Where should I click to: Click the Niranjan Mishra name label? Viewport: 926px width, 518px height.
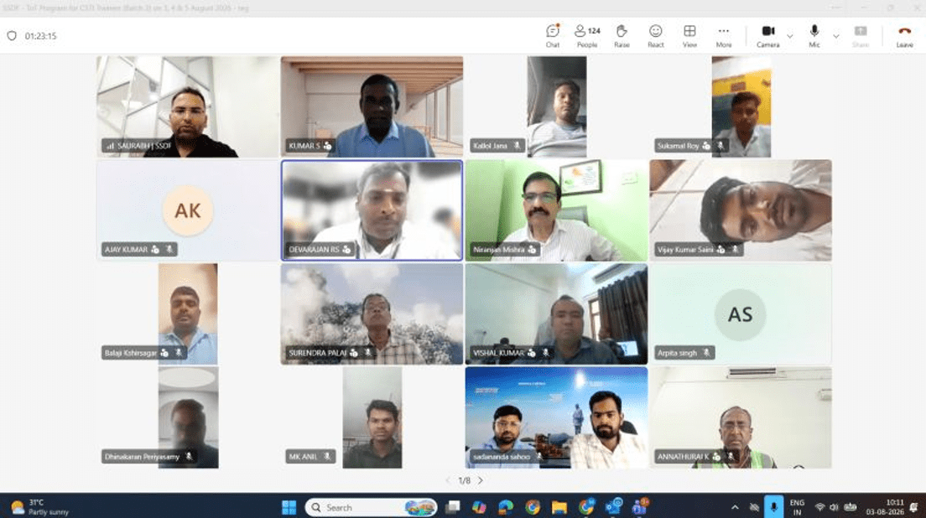pos(498,250)
